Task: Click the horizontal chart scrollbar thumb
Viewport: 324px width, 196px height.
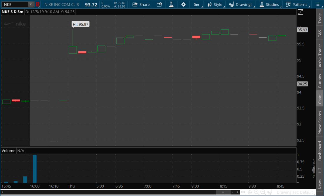Action: [x=223, y=192]
